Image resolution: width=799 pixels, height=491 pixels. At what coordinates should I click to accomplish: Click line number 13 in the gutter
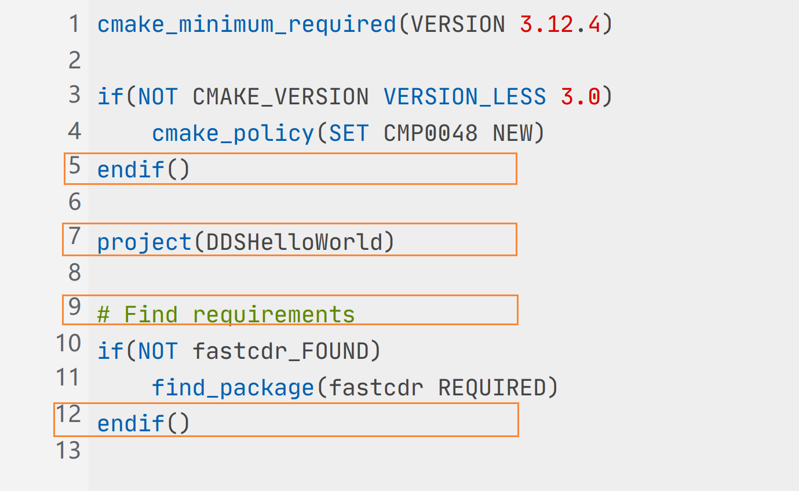[68, 450]
